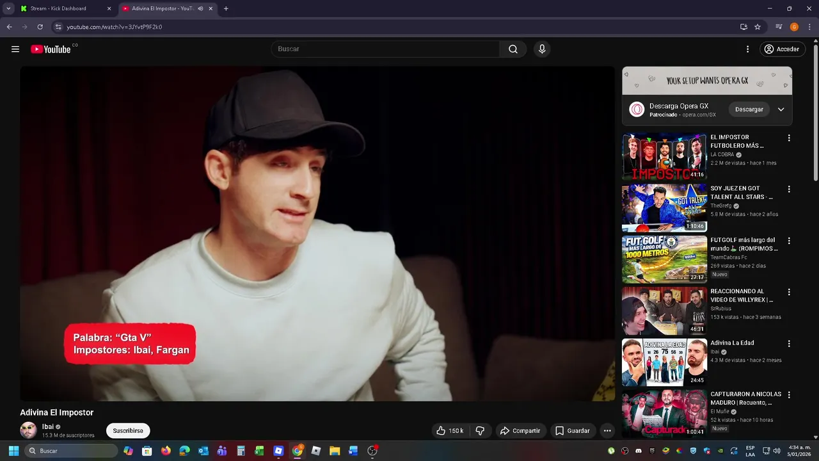Click the Guardar button
819x461 pixels.
click(x=572, y=431)
